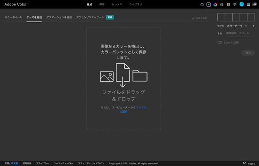Click the 名前 theme name input field

(240, 33)
